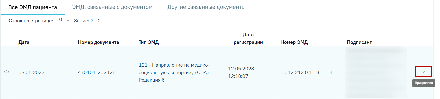Select the row date 03.05.2023
The image size is (440, 99).
coord(31,72)
